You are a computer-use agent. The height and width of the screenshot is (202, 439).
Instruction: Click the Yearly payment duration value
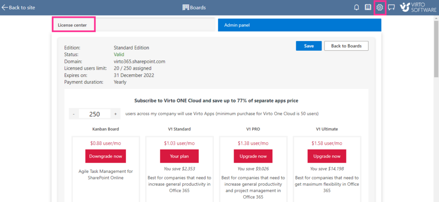[x=120, y=82]
